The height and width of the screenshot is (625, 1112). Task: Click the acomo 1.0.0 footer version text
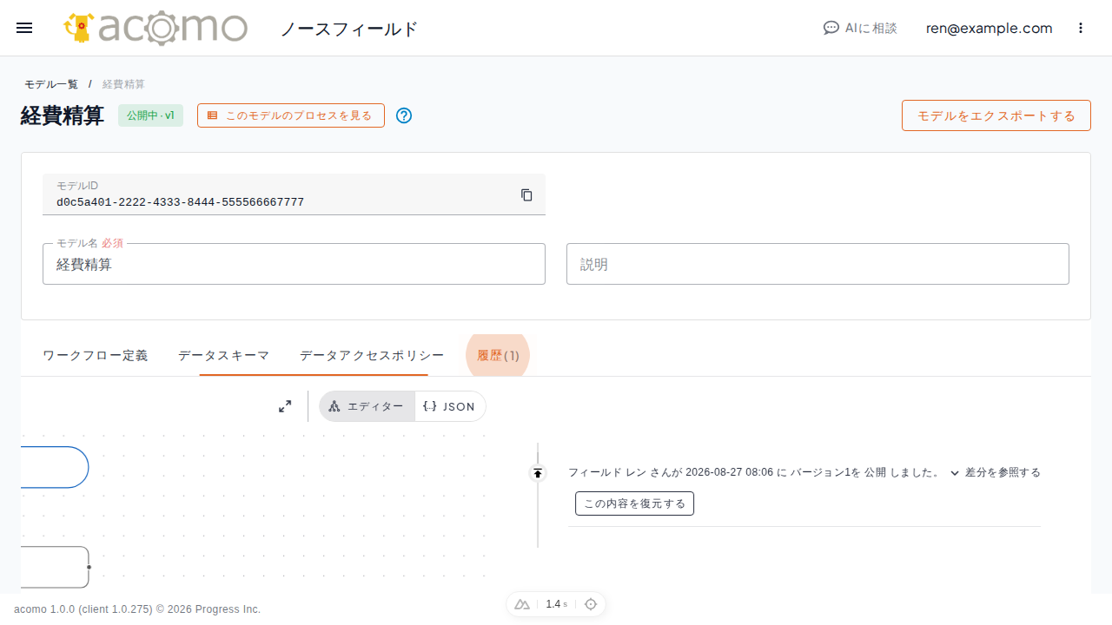point(137,609)
